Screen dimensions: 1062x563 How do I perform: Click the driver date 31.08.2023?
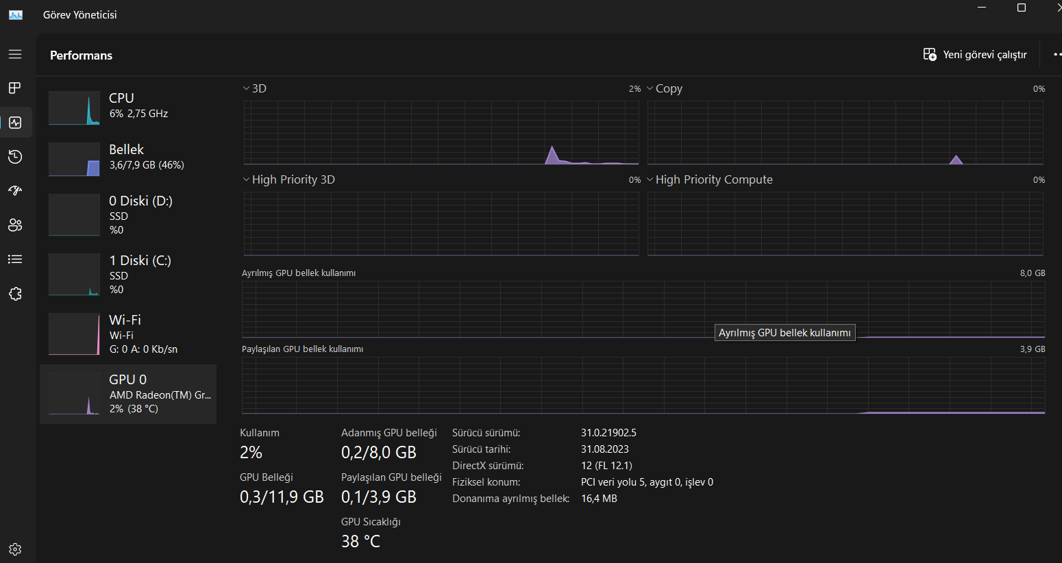605,449
